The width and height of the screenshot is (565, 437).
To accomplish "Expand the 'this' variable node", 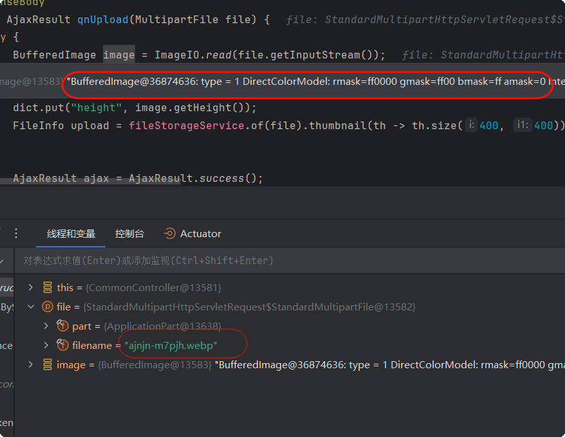I will [30, 287].
